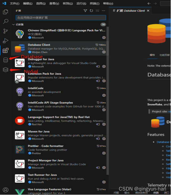Switch to the 细节 details tab
The width and height of the screenshot is (171, 195).
tap(152, 55)
